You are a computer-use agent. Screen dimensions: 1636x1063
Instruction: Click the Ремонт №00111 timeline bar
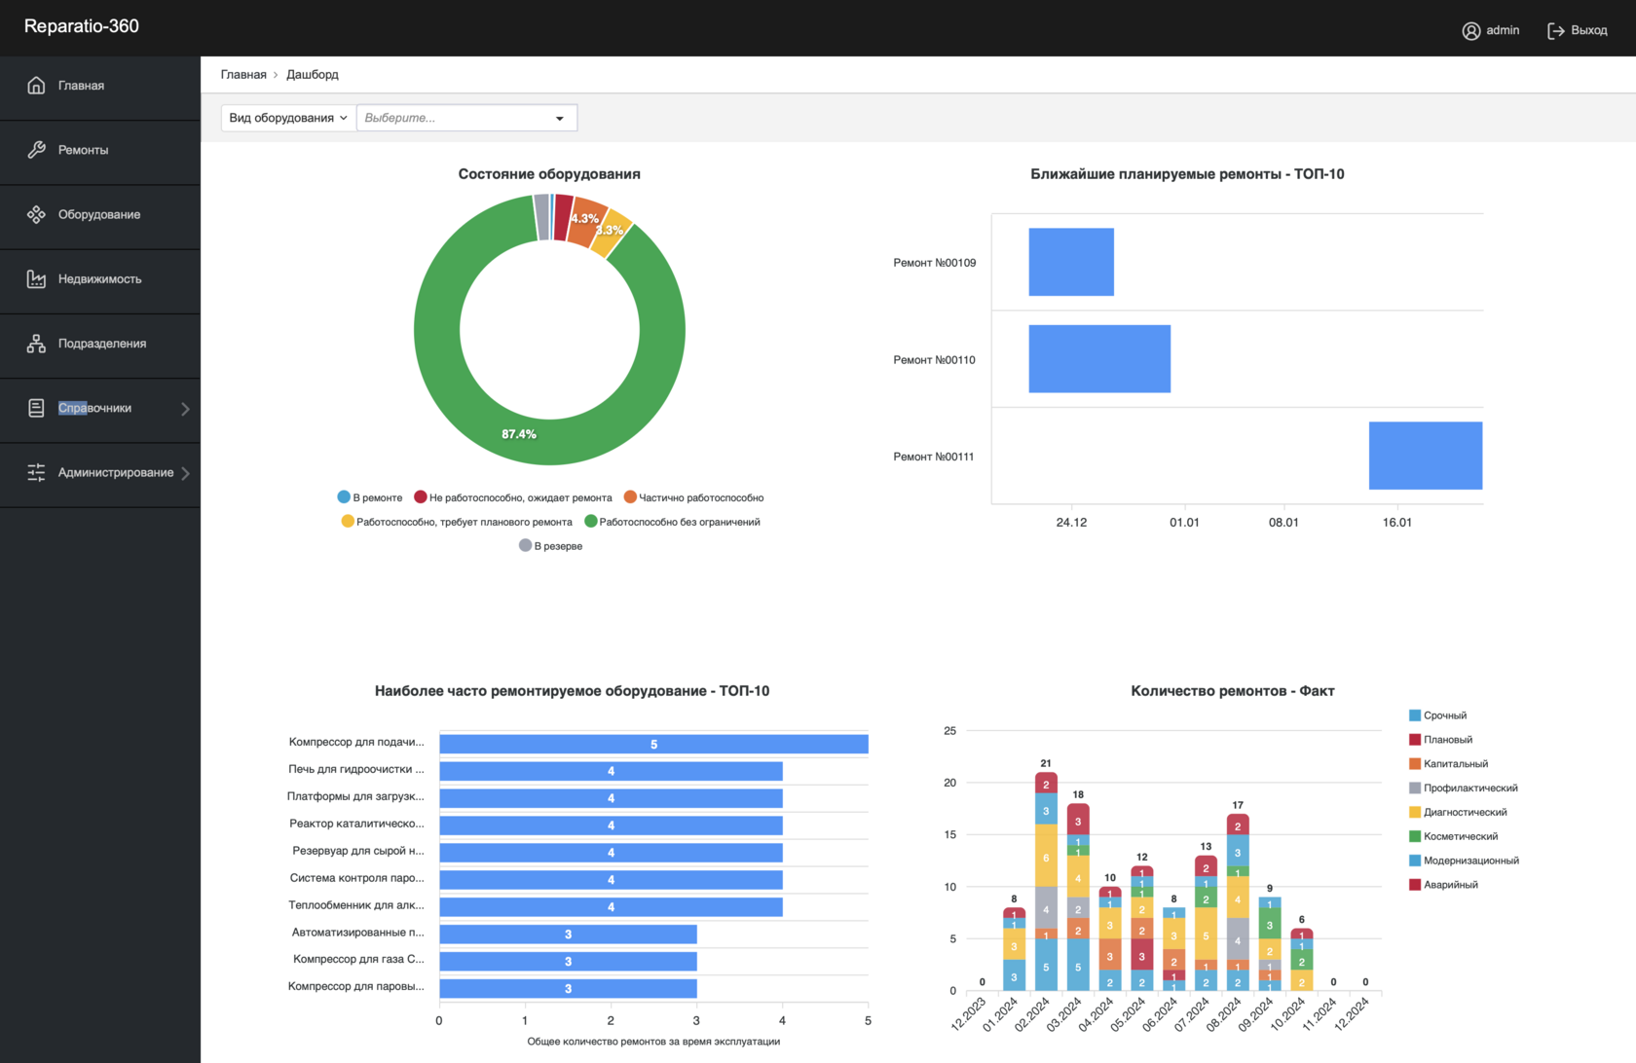coord(1426,456)
